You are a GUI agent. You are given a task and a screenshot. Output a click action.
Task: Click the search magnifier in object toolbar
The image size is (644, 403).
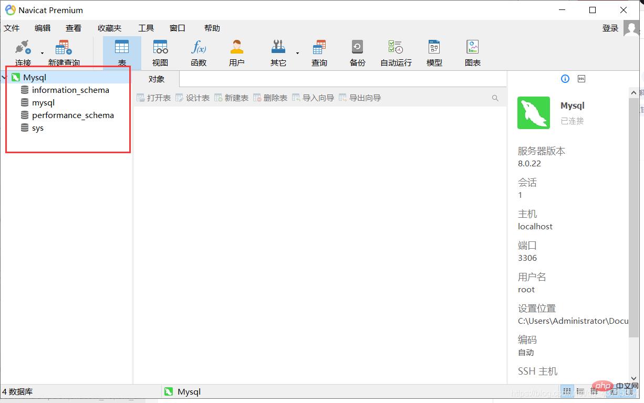click(495, 98)
